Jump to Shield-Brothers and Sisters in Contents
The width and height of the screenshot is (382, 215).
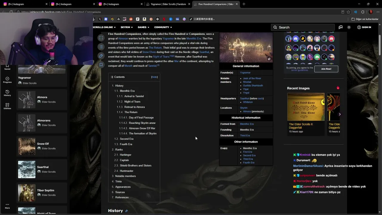[135, 165]
